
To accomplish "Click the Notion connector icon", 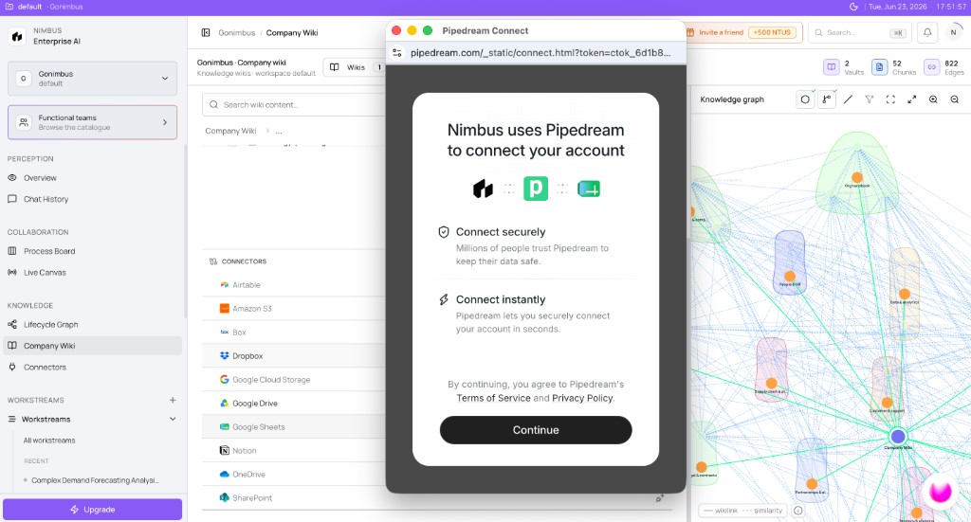I will (x=224, y=450).
